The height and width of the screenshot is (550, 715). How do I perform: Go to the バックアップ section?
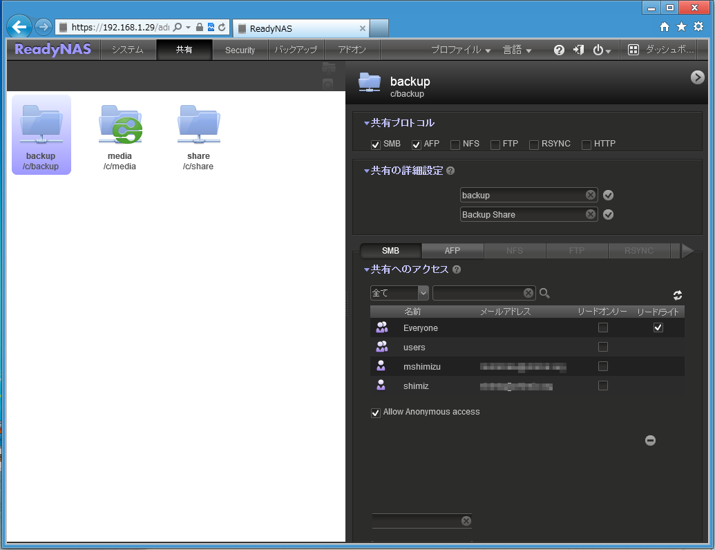click(296, 50)
